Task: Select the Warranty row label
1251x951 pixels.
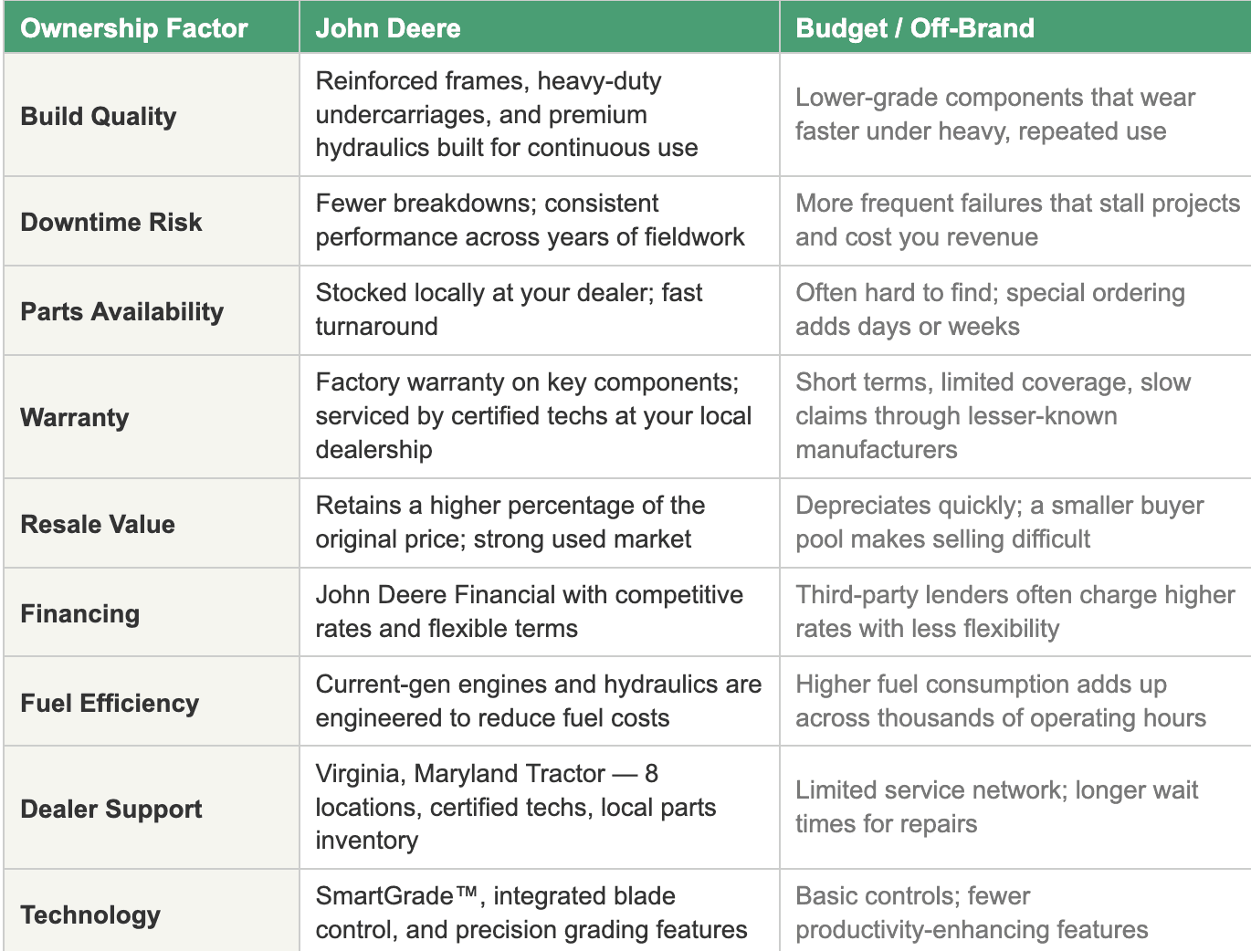Action: (x=75, y=417)
